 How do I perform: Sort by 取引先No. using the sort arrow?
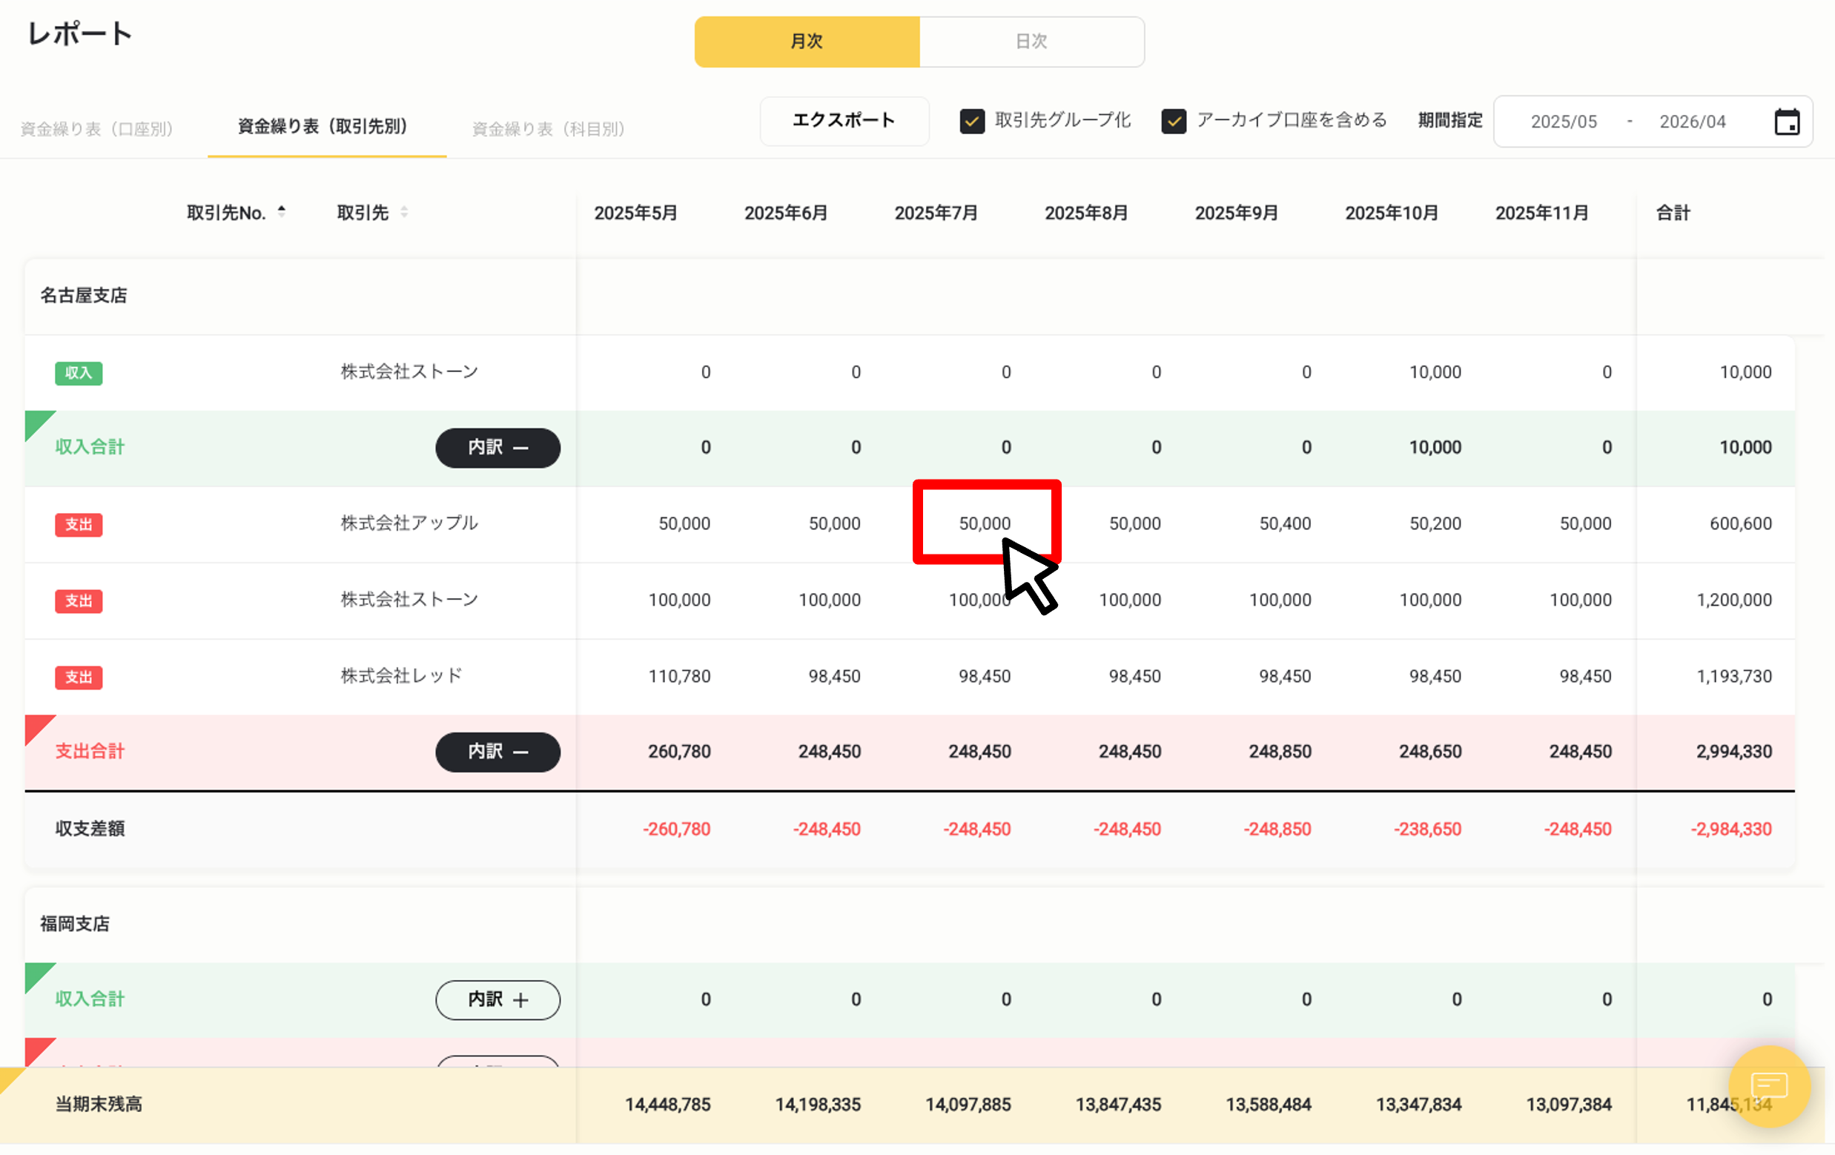(282, 212)
